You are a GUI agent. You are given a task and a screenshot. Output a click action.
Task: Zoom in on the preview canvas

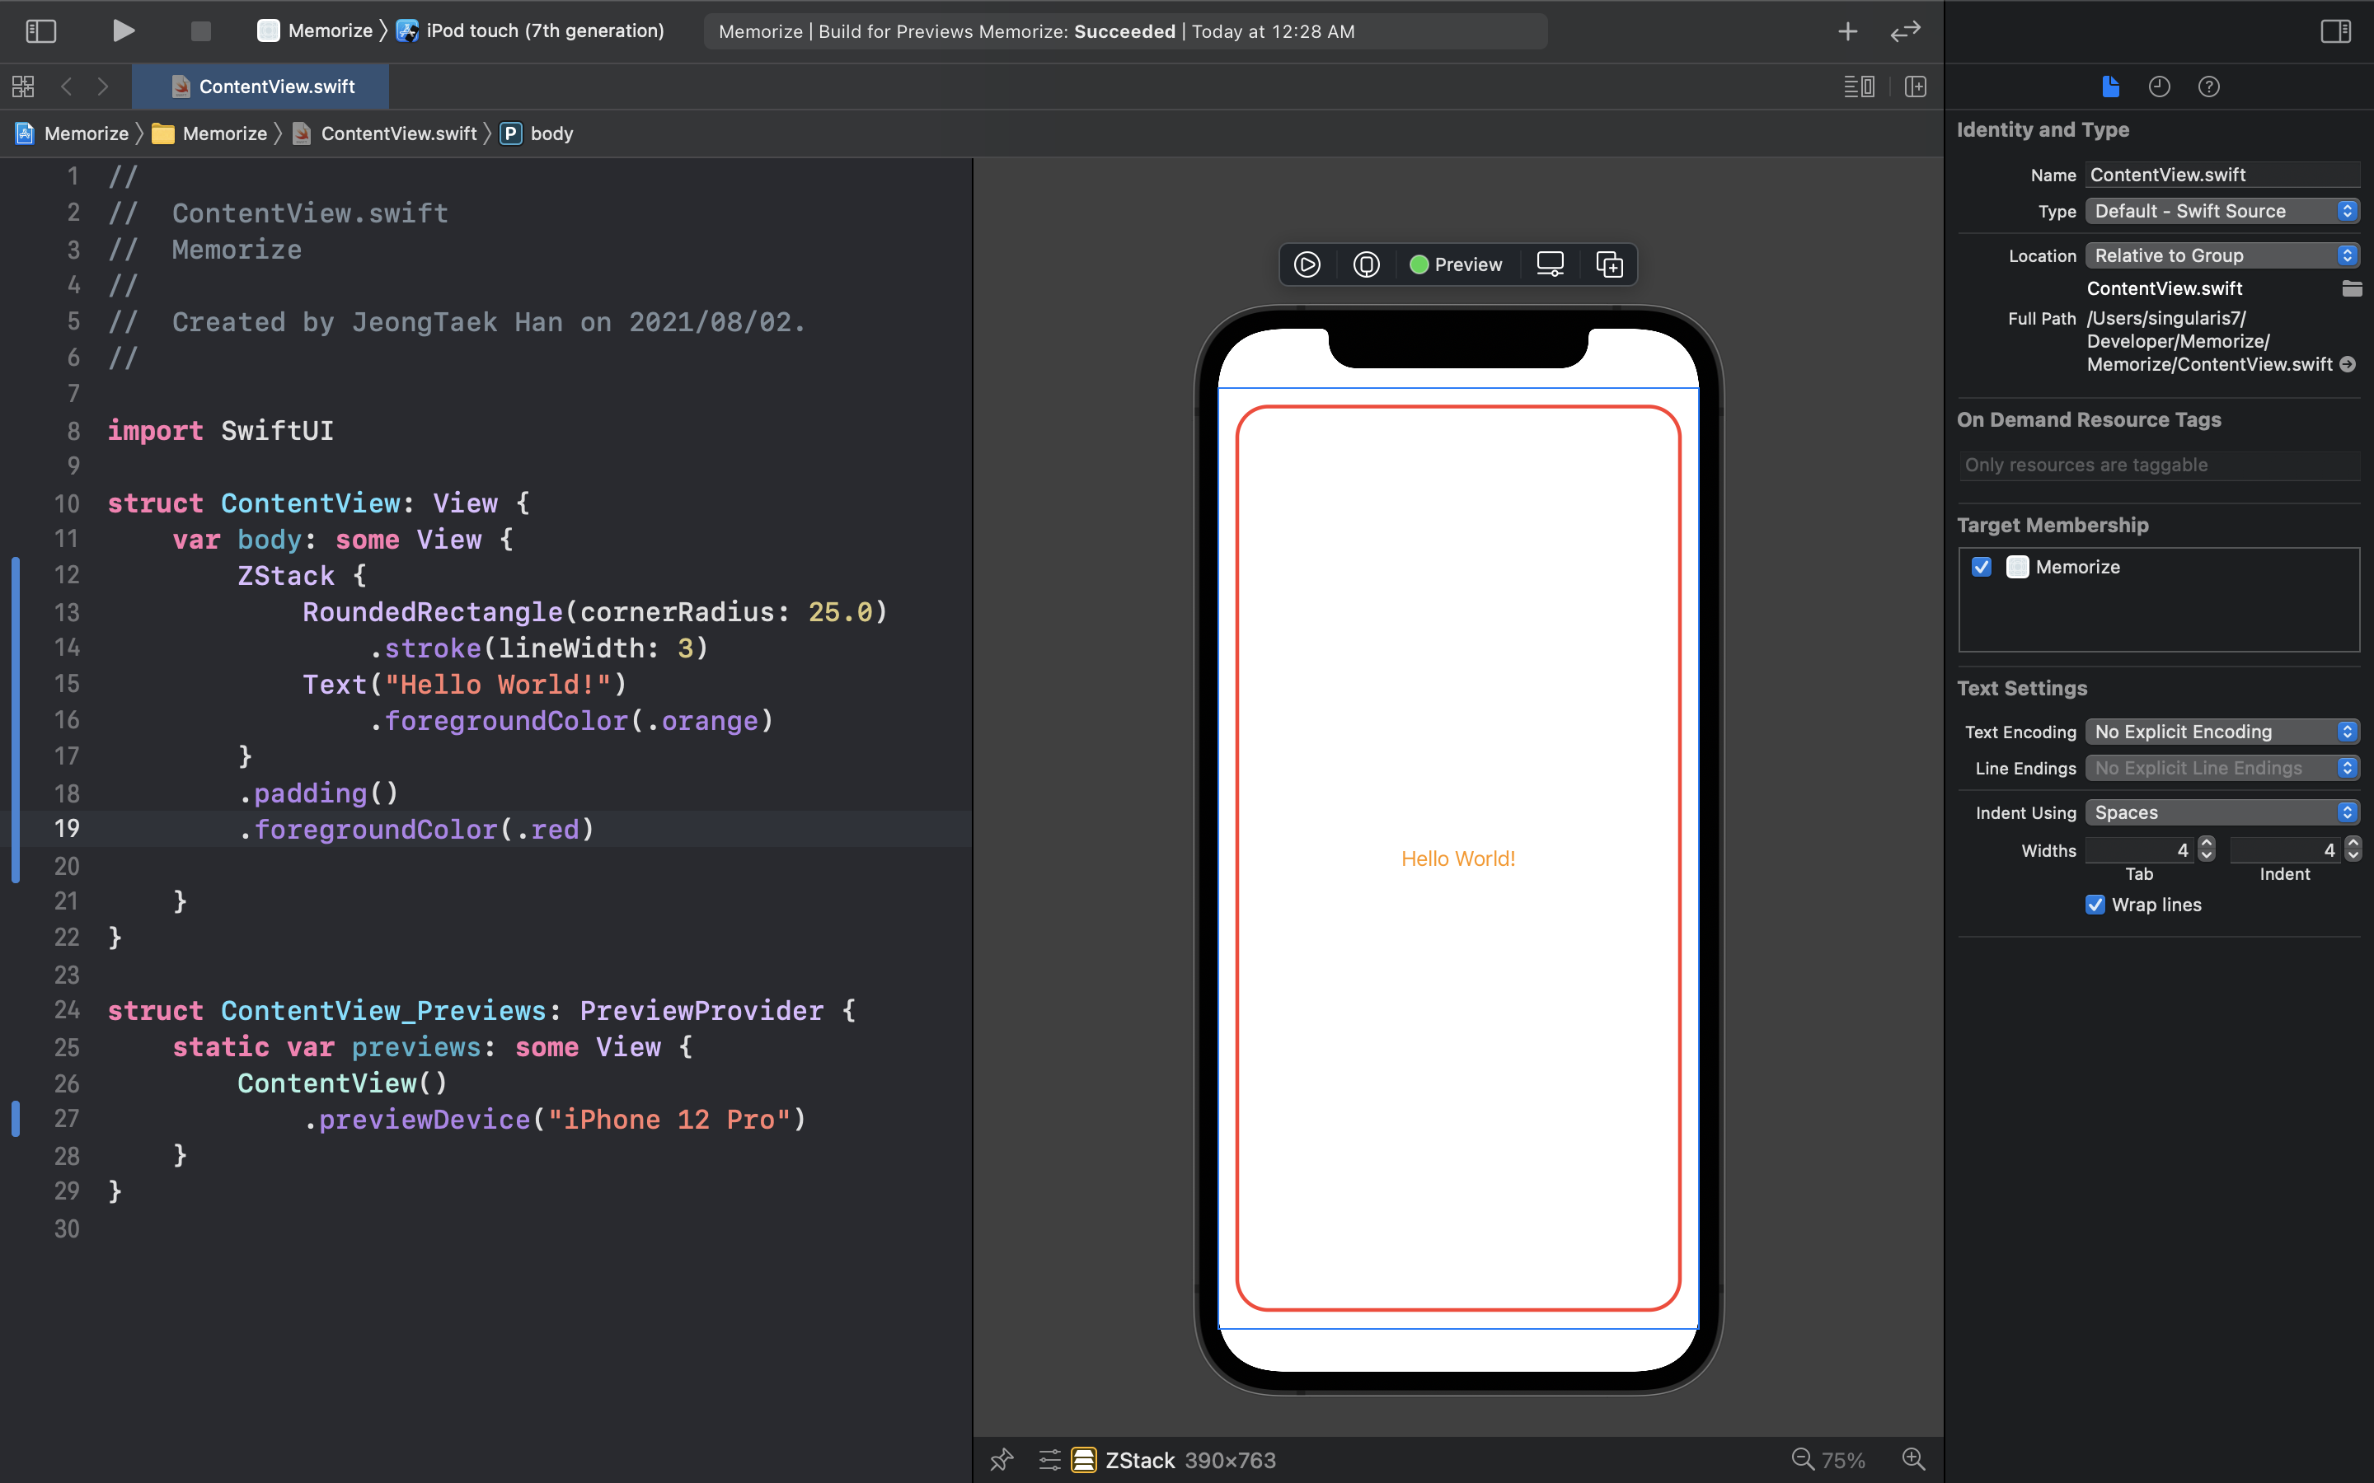[1913, 1458]
